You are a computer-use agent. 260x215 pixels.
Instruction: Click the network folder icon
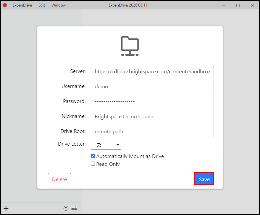130,46
